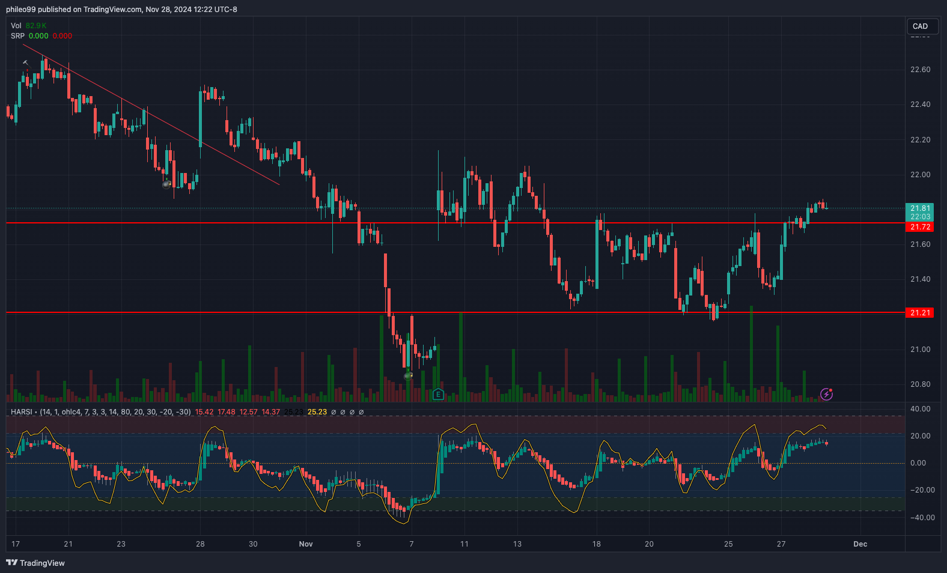Click the Dec label on time axis

[x=860, y=544]
